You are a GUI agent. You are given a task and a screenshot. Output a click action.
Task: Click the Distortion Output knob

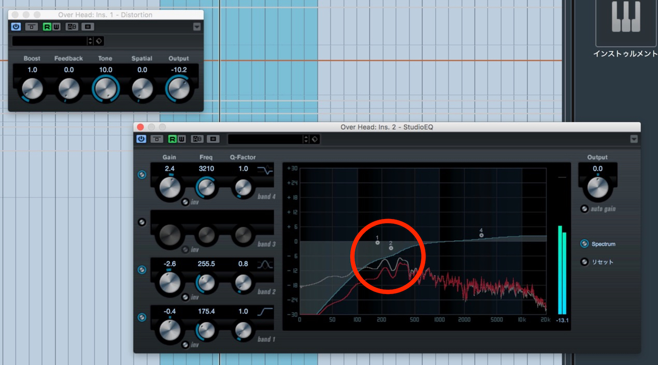pos(179,89)
